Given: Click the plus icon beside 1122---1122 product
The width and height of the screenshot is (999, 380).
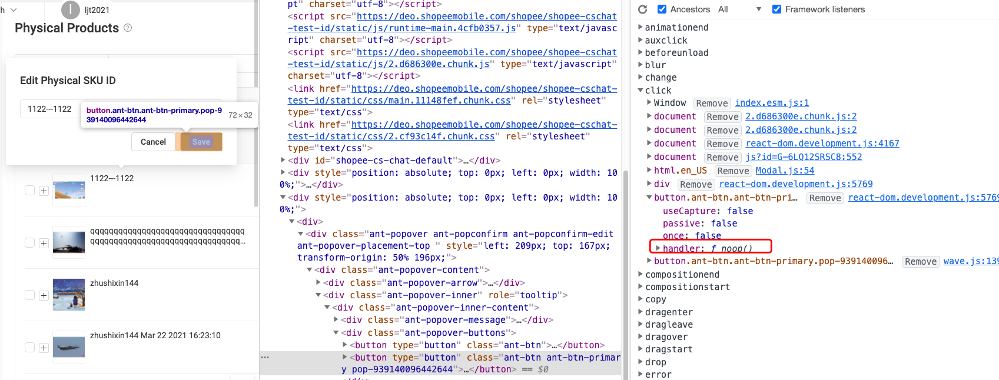Looking at the screenshot, I should coord(44,191).
